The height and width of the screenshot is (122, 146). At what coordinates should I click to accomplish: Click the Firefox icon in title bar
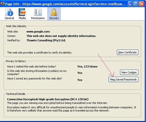point(2,4)
